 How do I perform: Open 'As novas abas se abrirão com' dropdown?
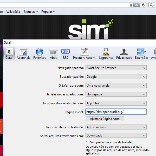[116, 103]
